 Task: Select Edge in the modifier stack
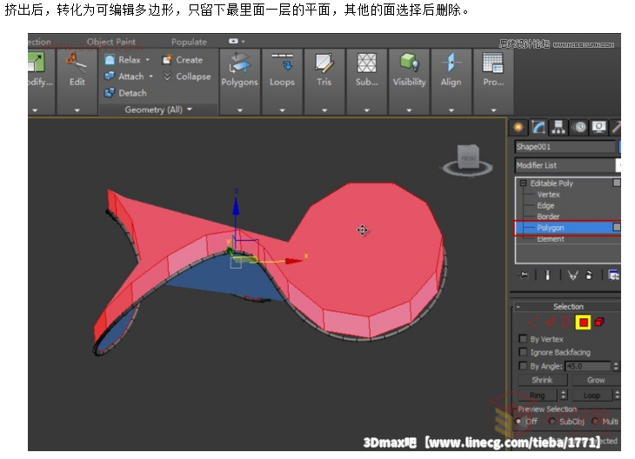pyautogui.click(x=545, y=206)
